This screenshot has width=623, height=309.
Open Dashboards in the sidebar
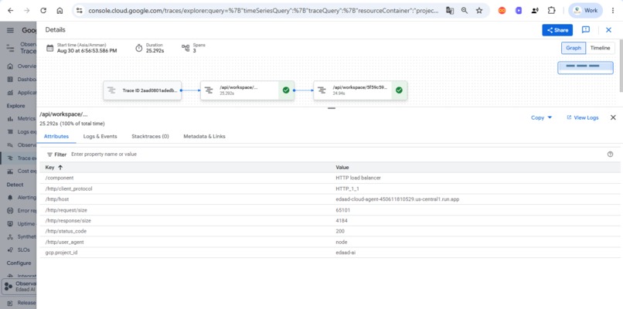[x=22, y=80]
